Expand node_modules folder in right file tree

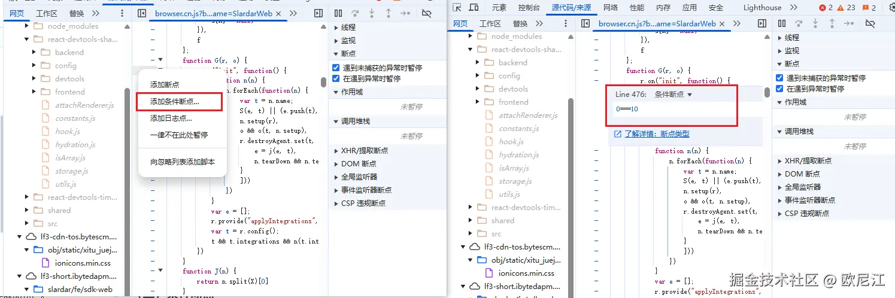click(x=471, y=37)
